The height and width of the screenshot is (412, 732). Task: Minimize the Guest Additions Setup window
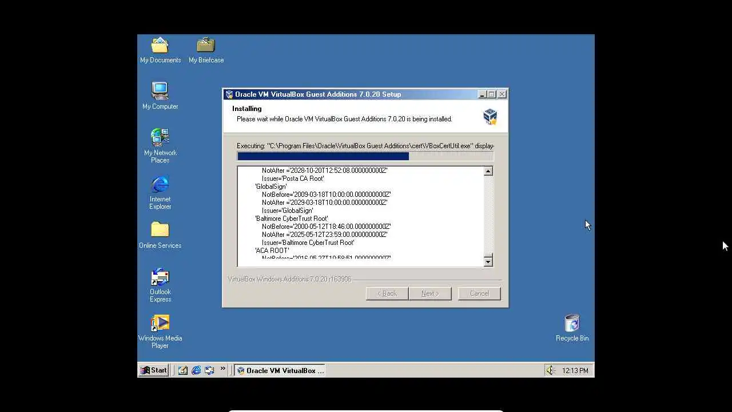click(482, 94)
